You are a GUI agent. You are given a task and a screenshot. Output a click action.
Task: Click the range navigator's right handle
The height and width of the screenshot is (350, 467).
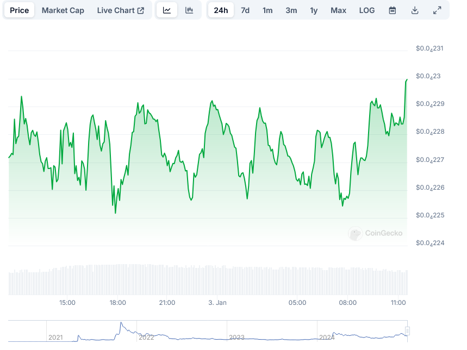click(407, 331)
